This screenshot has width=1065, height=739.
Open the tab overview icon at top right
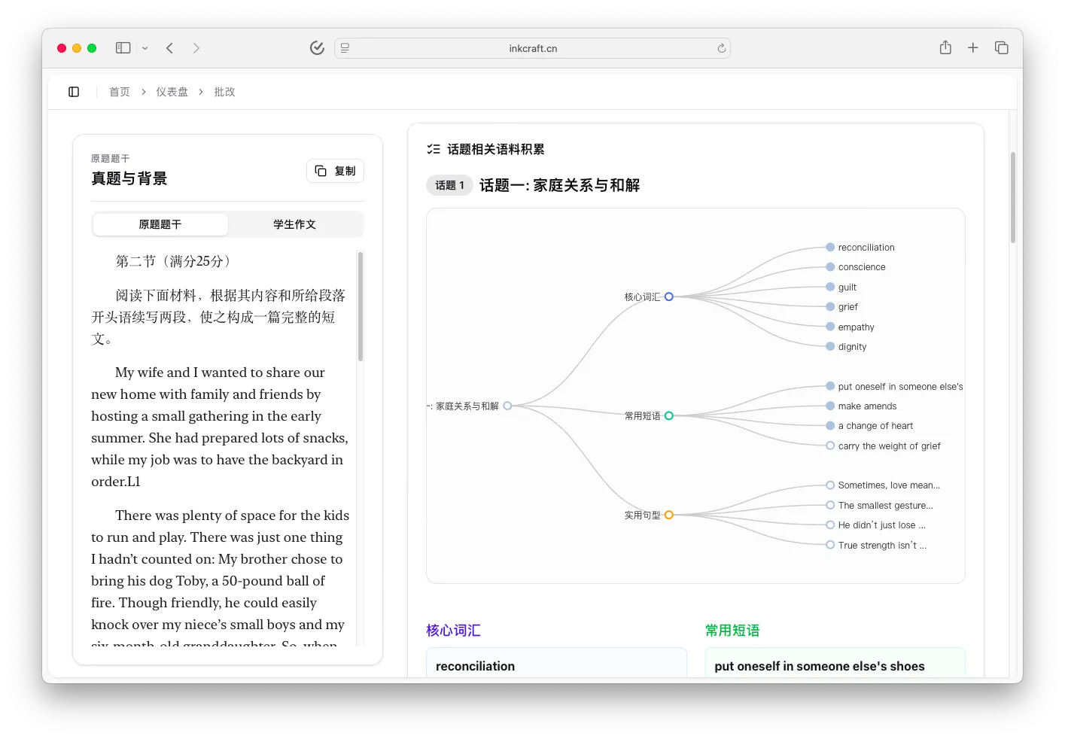tap(1002, 47)
